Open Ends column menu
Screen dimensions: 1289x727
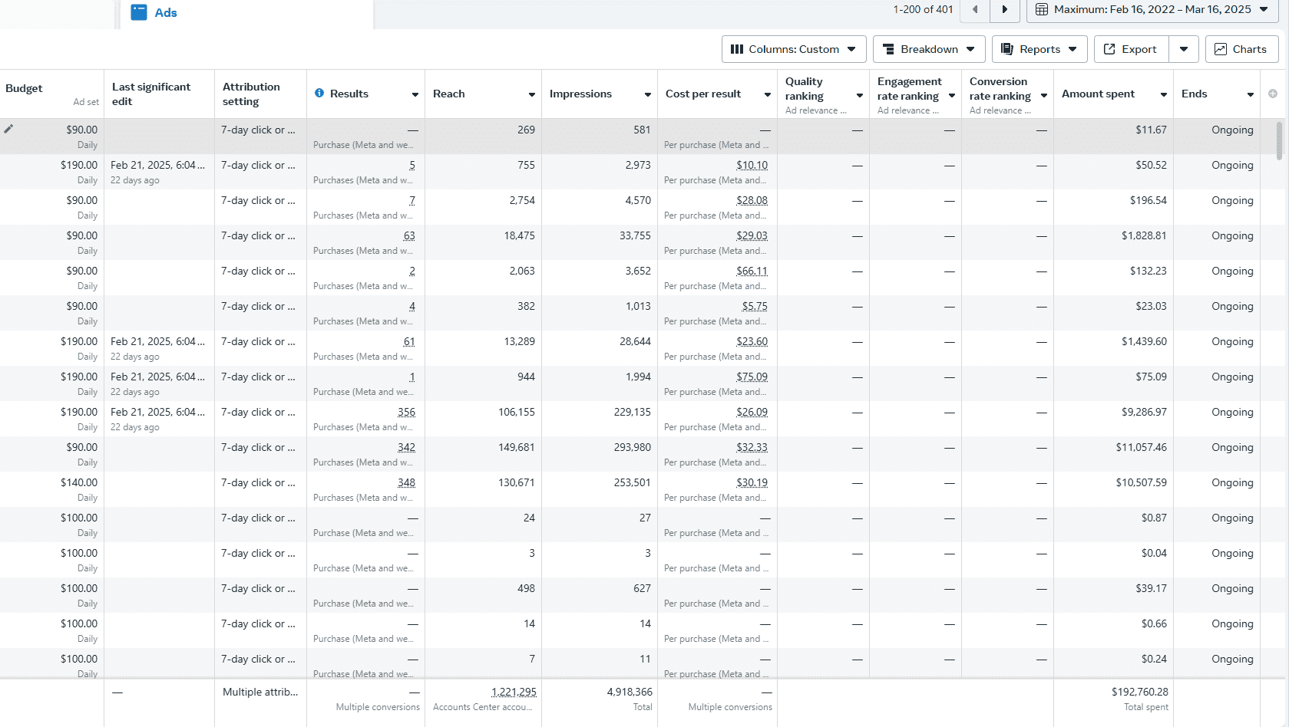[x=1251, y=94]
